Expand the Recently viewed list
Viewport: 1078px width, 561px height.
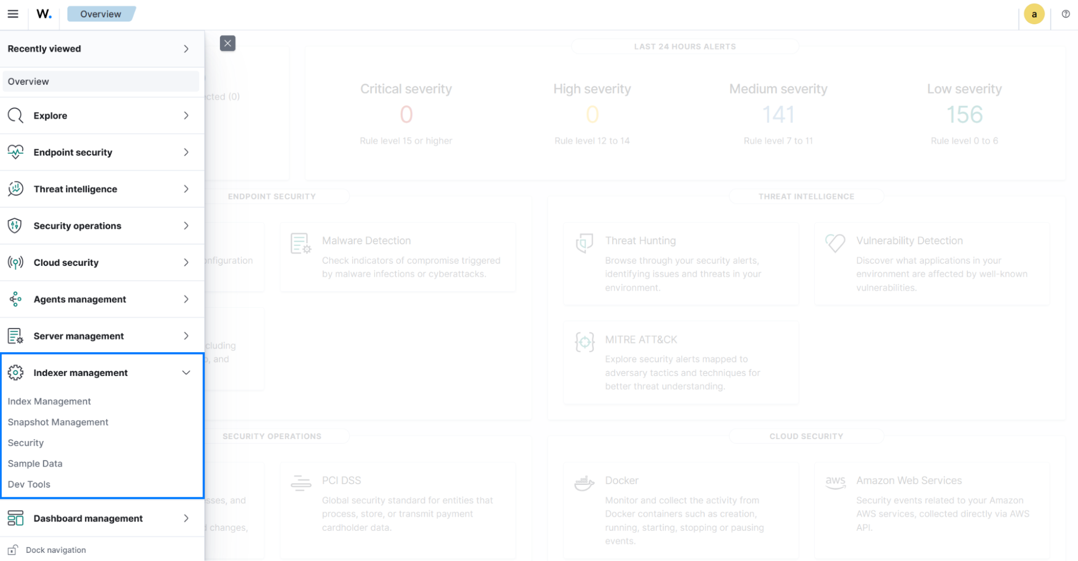187,49
